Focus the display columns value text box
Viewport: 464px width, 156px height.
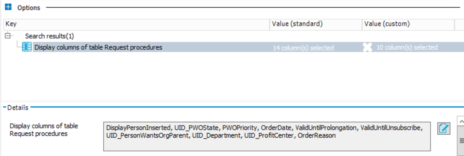(267, 136)
